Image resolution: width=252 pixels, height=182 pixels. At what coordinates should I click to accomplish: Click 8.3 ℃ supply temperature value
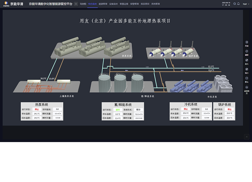tap(118, 114)
